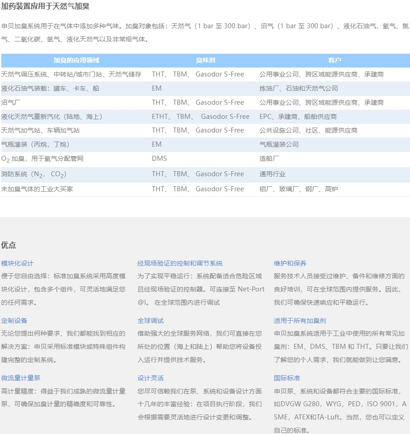Click the paragraph beginning 您尽可信赖我们
Viewport: 410px width, 434px height.
pos(200,404)
